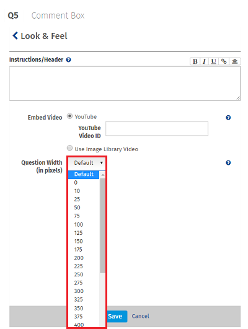248x329 pixels.
Task: Select Use Image Library Video option
Action: click(69, 148)
